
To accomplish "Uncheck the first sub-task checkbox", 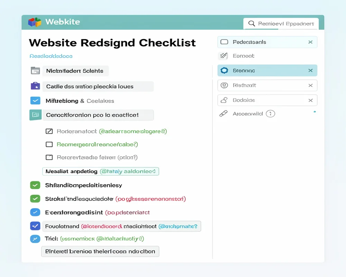I will (x=49, y=131).
